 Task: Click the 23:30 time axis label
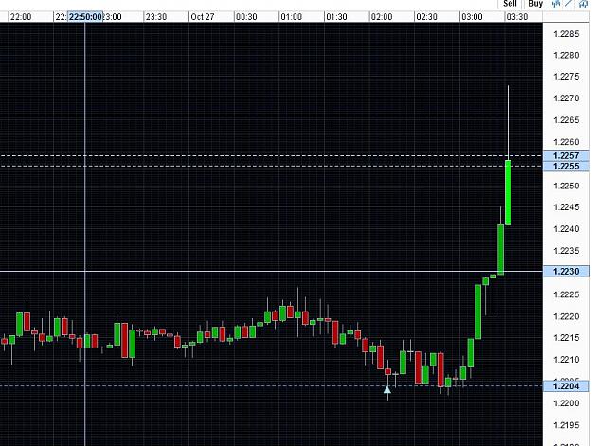click(x=156, y=17)
